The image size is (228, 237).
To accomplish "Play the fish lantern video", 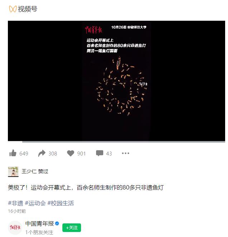I will [117, 81].
